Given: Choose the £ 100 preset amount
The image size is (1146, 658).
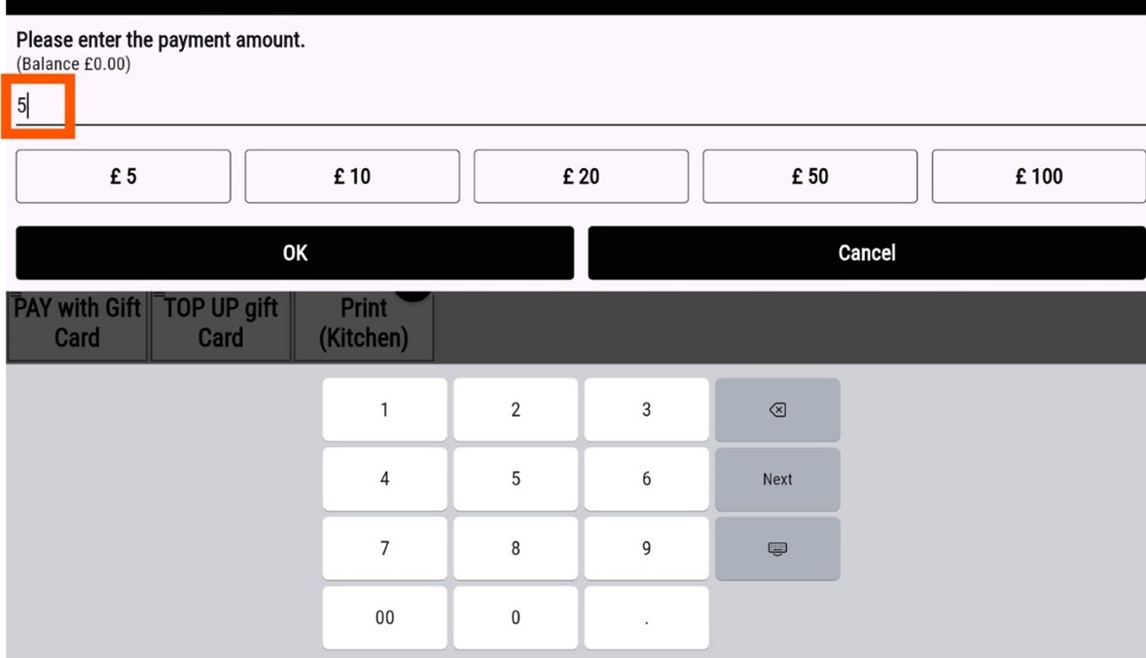Looking at the screenshot, I should click(x=1038, y=177).
